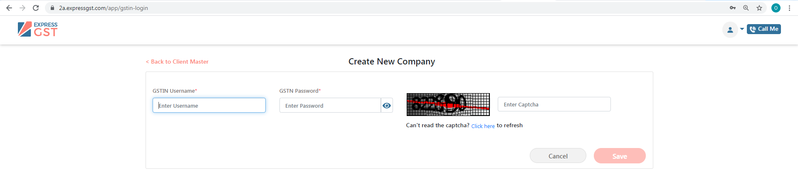The image size is (798, 190).
Task: Toggle password visibility eye icon
Action: click(387, 106)
